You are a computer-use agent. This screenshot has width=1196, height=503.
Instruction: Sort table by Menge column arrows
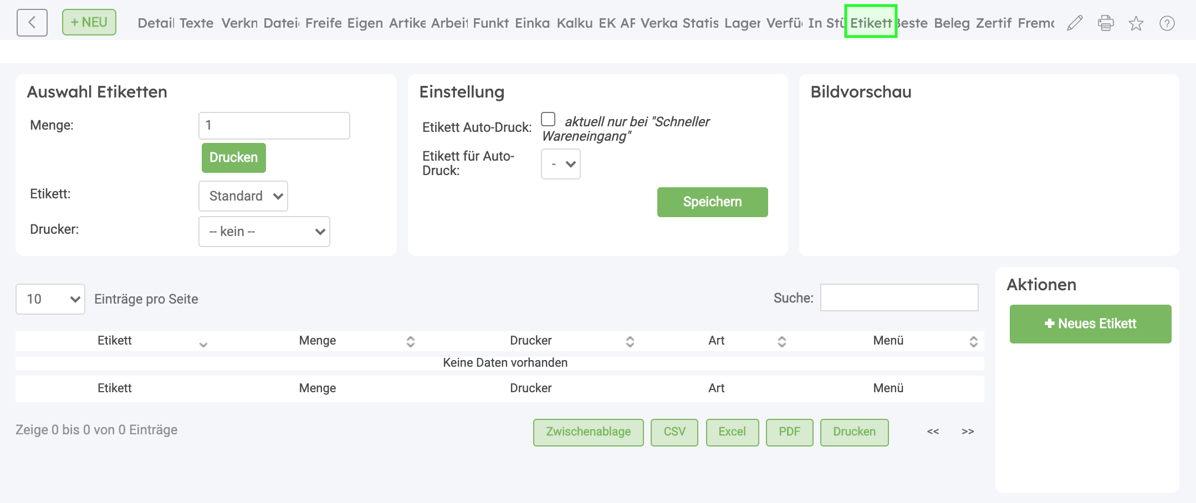pyautogui.click(x=411, y=341)
